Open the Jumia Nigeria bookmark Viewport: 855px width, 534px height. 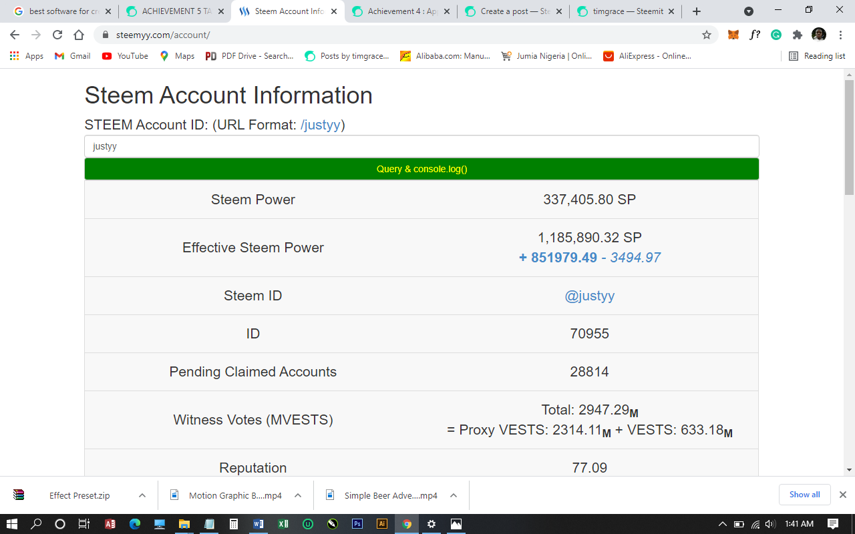(546, 56)
